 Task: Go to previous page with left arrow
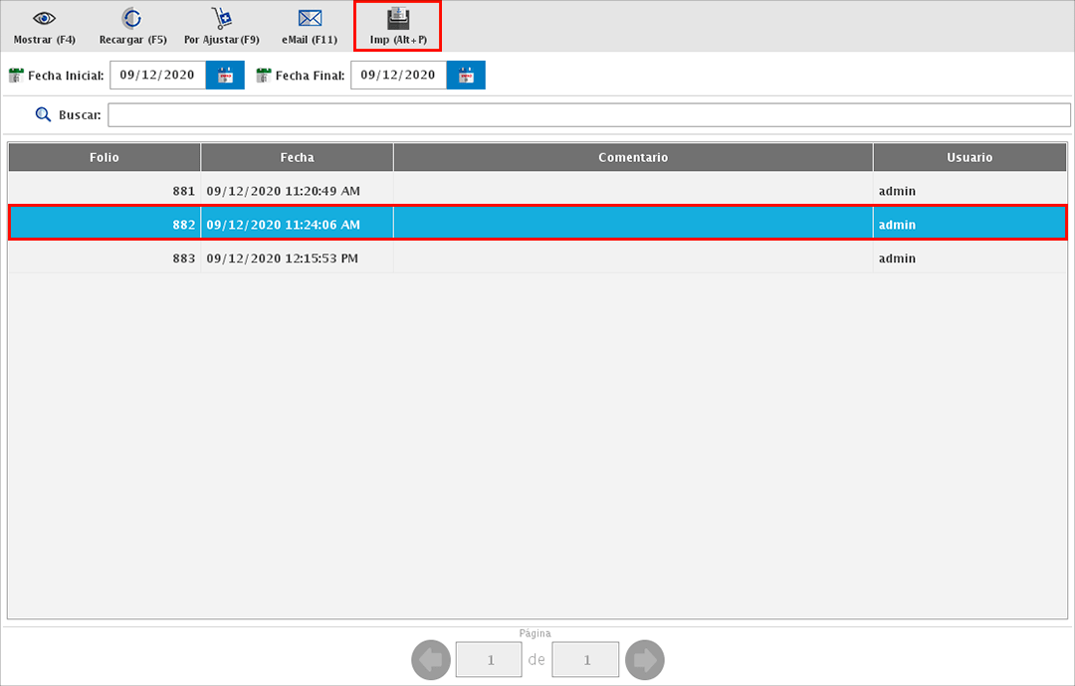(x=431, y=660)
